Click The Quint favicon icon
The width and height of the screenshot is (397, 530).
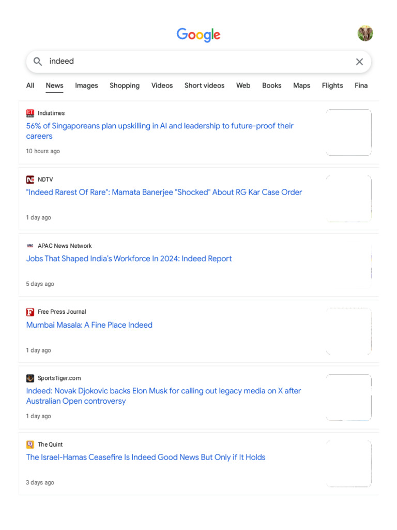tap(30, 445)
